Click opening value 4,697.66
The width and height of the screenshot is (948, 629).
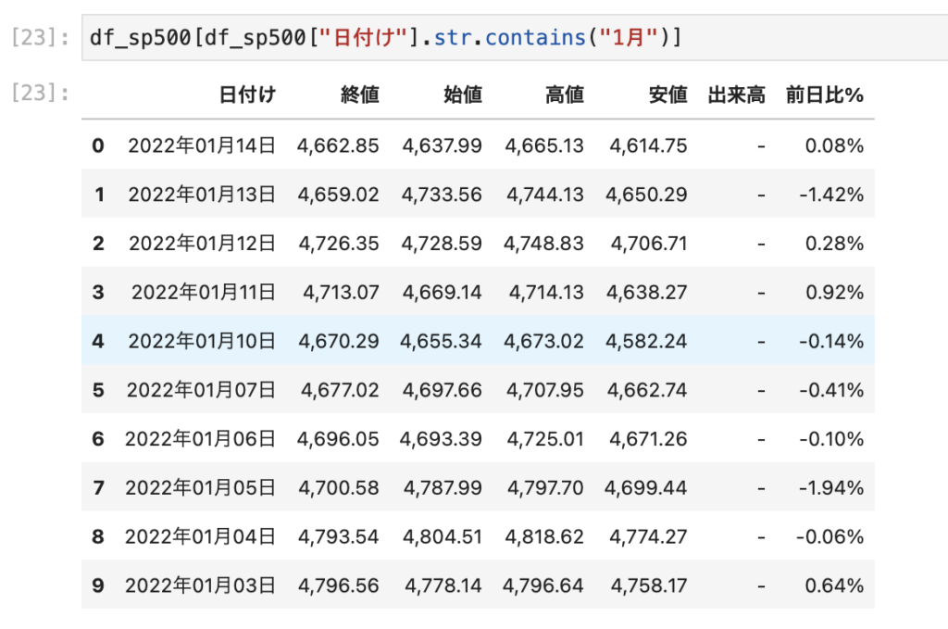click(x=442, y=390)
